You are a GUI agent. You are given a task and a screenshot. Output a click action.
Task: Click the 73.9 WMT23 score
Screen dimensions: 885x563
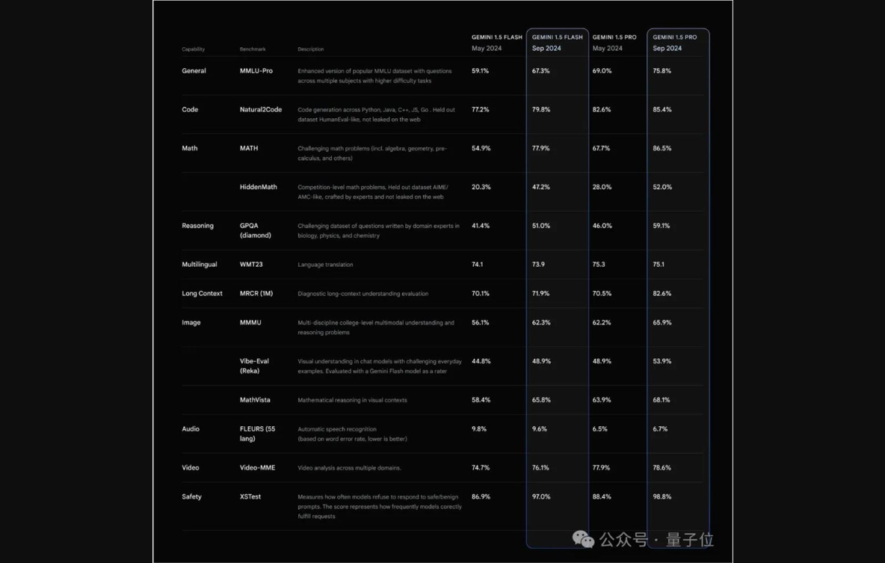tap(538, 264)
